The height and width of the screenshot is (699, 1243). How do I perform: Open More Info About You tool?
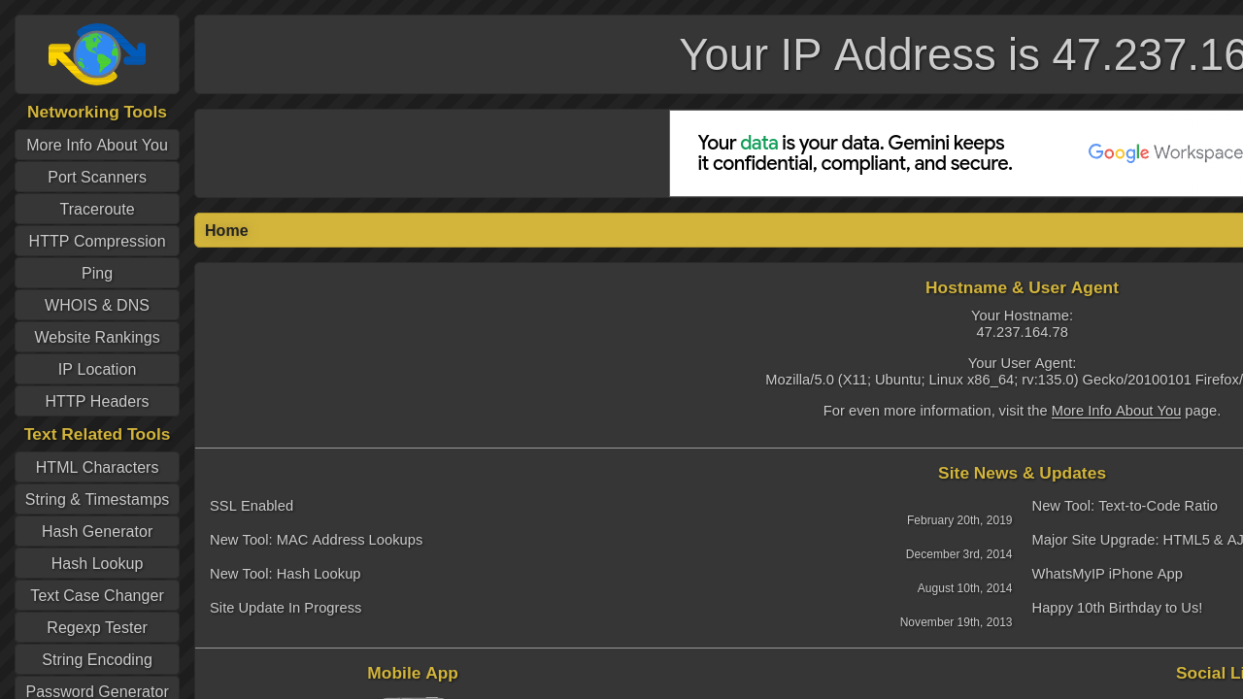(x=97, y=145)
